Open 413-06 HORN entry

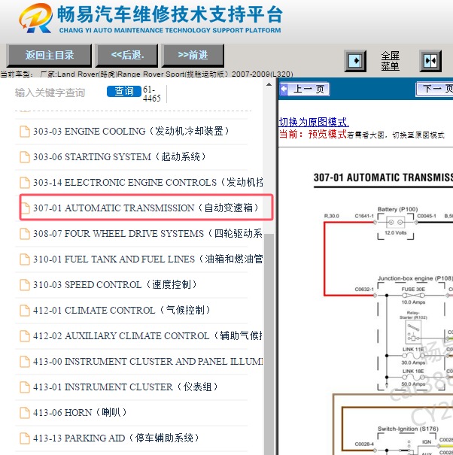pos(80,412)
